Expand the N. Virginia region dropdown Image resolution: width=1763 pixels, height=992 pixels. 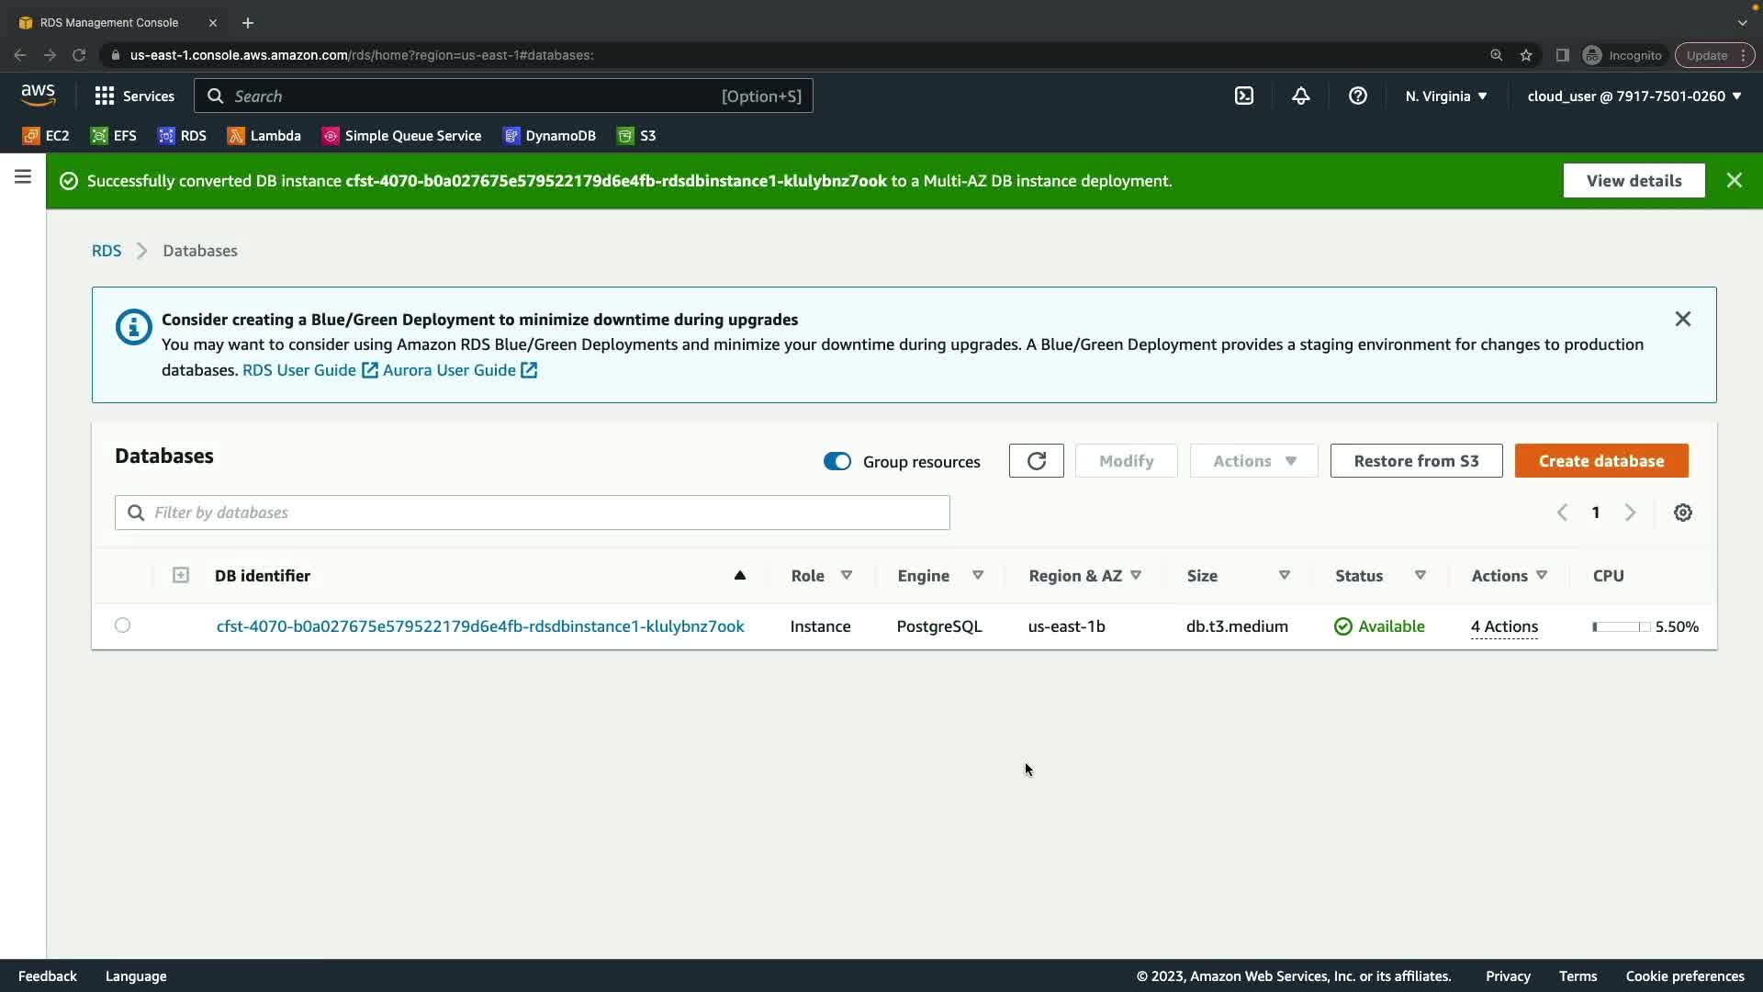(x=1445, y=96)
